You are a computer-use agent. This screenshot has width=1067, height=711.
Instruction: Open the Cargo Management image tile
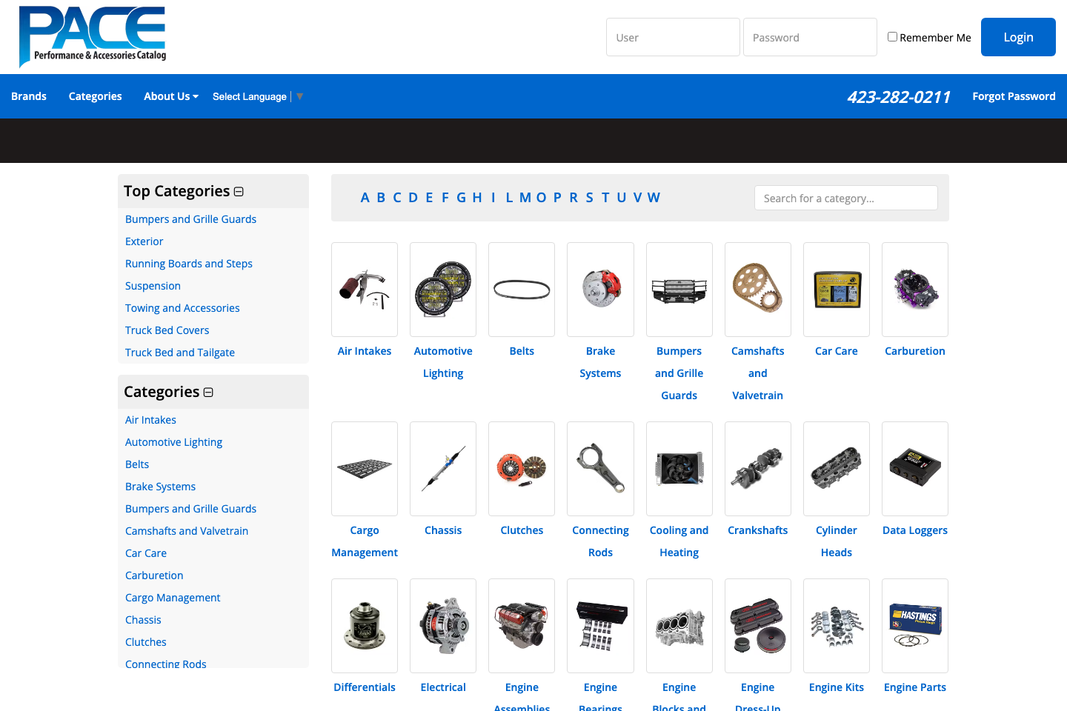coord(365,469)
